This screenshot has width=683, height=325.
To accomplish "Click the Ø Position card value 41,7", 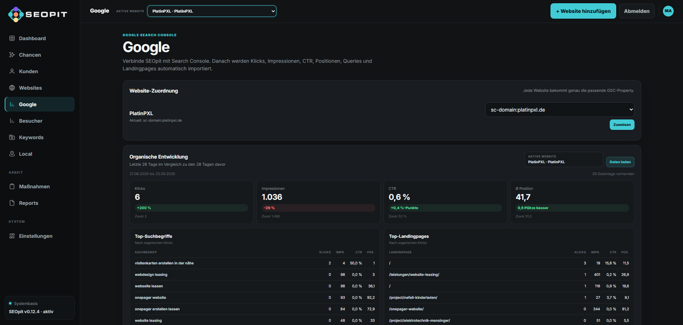I will tap(523, 197).
